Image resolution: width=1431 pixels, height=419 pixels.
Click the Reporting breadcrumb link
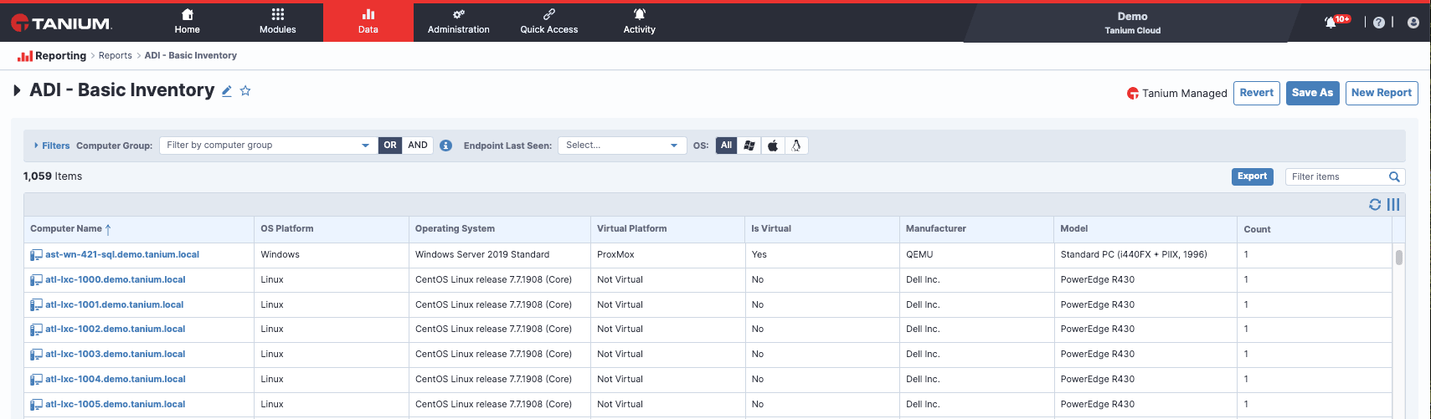pos(52,56)
